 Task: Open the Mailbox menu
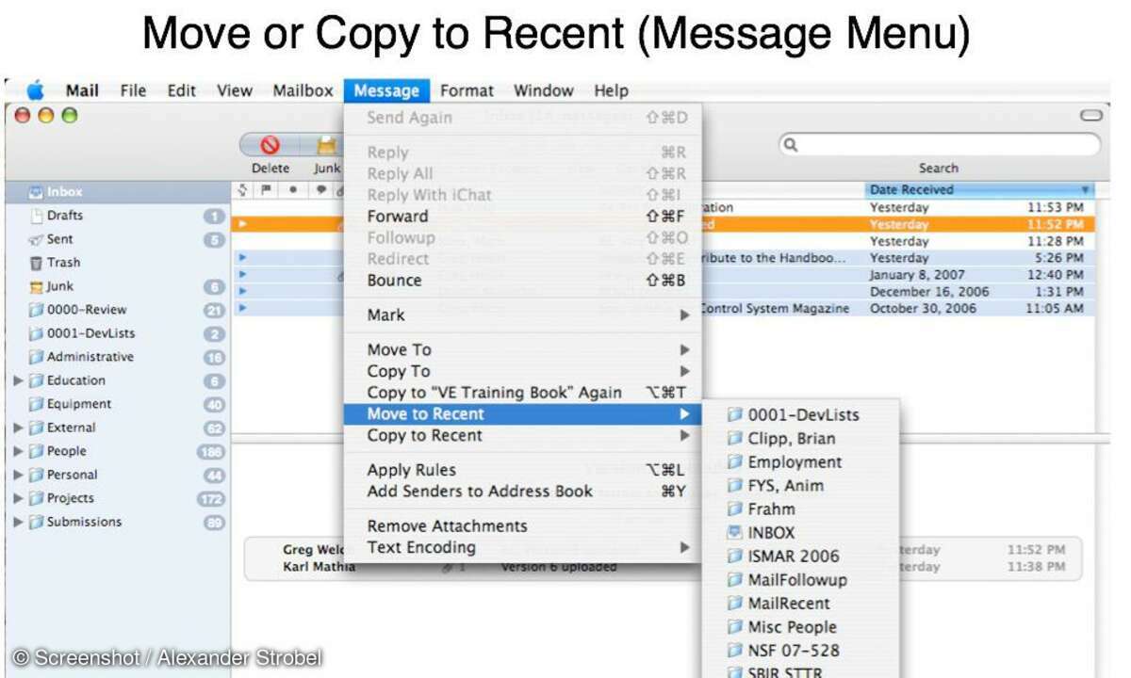[x=303, y=91]
